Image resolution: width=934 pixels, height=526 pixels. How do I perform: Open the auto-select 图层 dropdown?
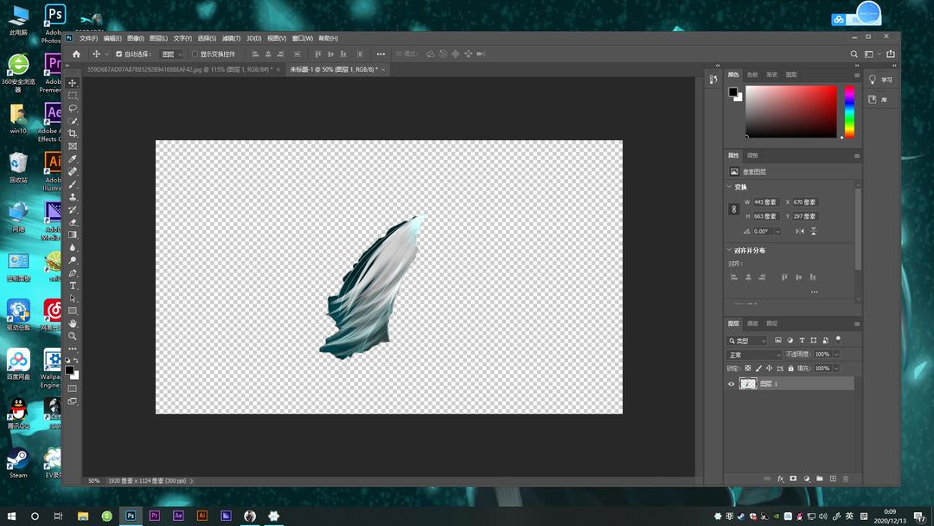(172, 55)
